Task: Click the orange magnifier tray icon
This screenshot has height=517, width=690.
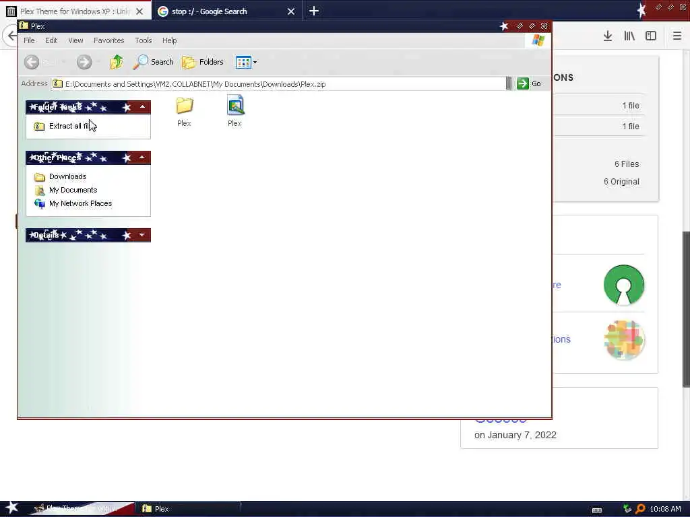Action: tap(640, 509)
